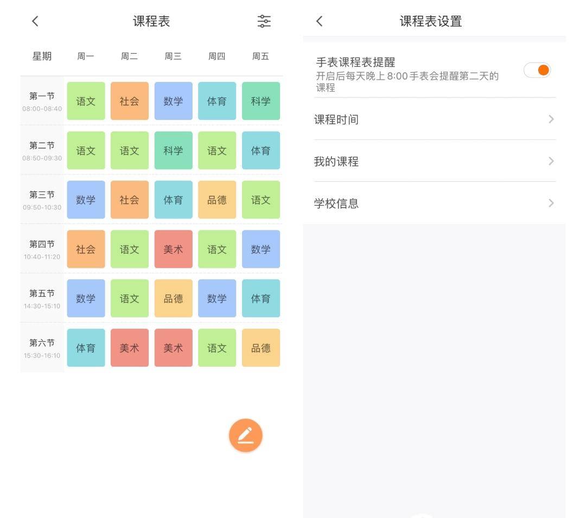Go back from 课程表设置 screen
The width and height of the screenshot is (586, 518).
320,21
